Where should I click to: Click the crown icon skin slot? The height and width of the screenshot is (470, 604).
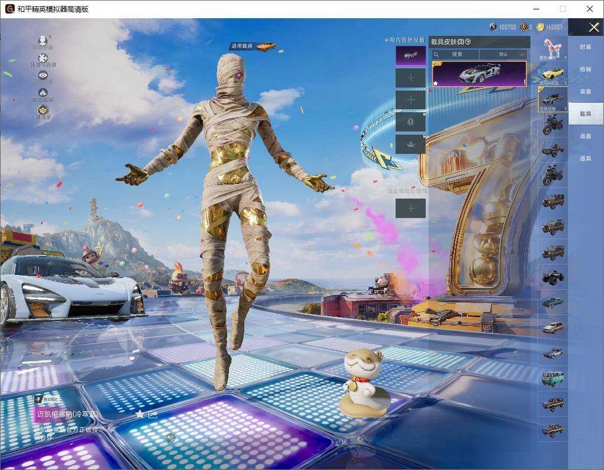[410, 144]
